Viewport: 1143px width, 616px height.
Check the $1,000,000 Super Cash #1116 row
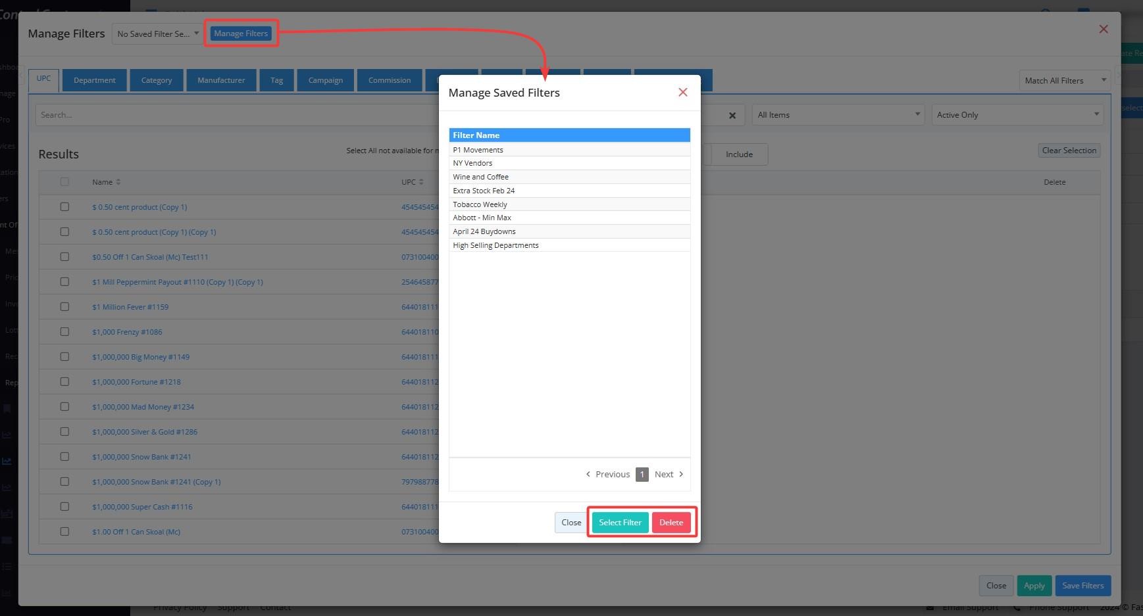tap(64, 507)
